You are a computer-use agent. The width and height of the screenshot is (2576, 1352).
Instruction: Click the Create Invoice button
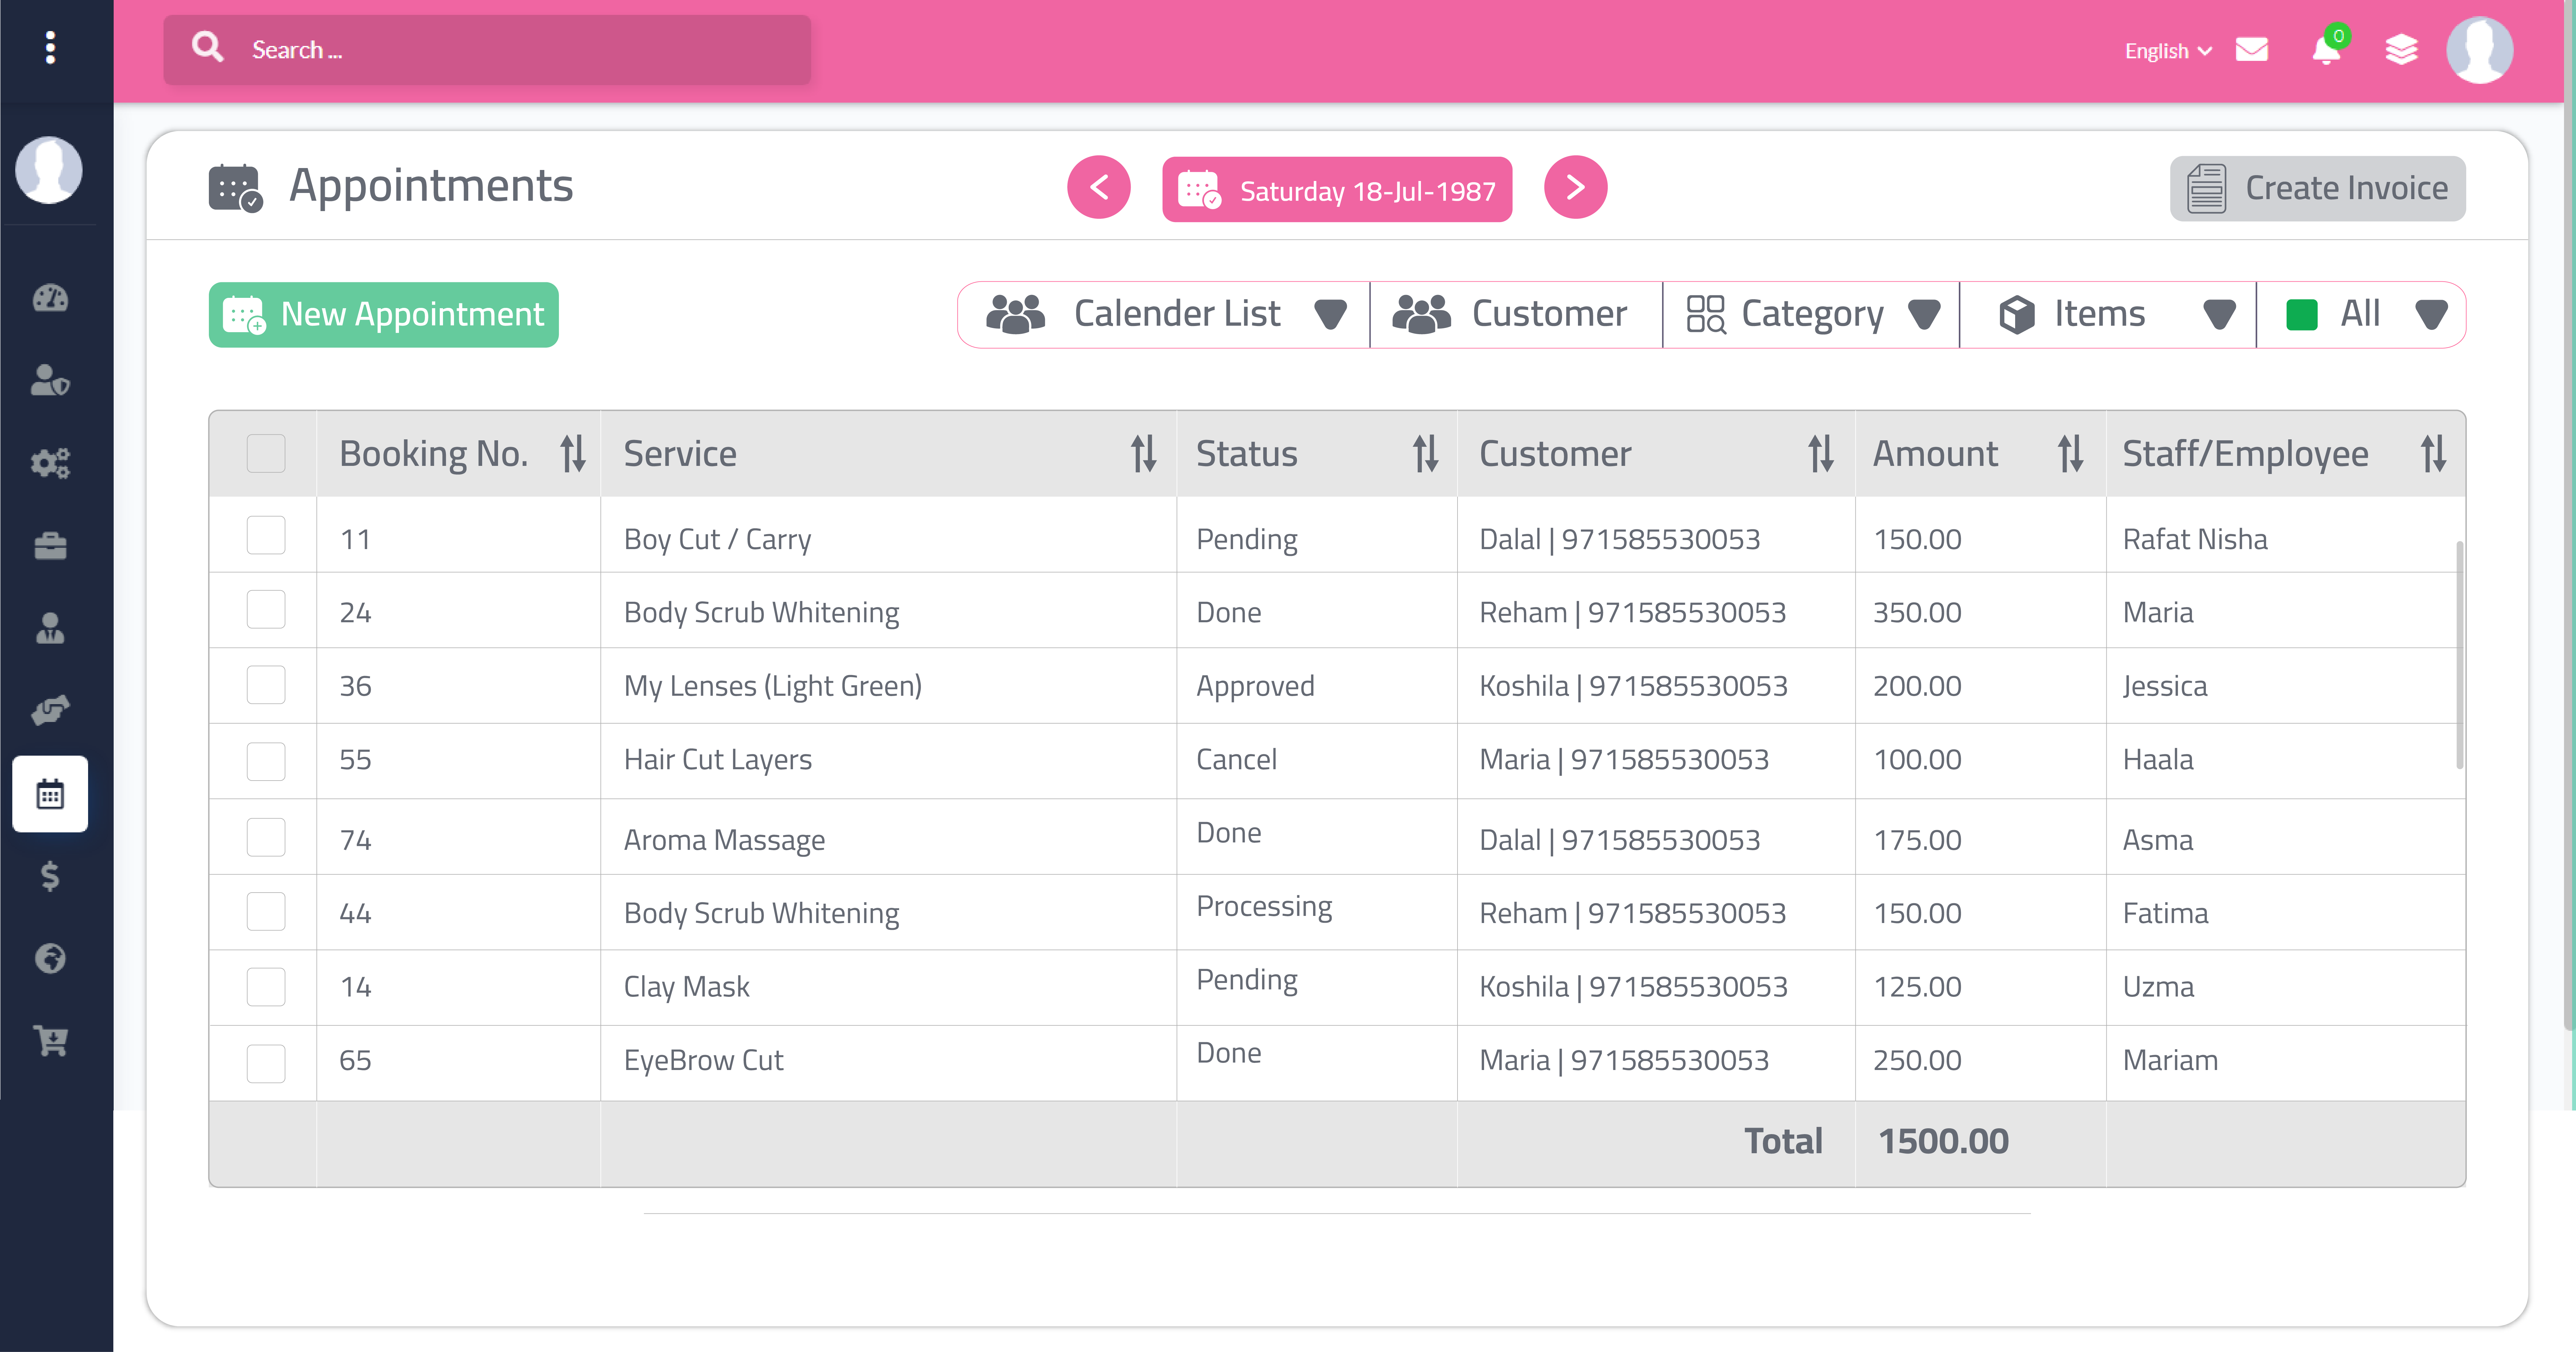[x=2317, y=188]
